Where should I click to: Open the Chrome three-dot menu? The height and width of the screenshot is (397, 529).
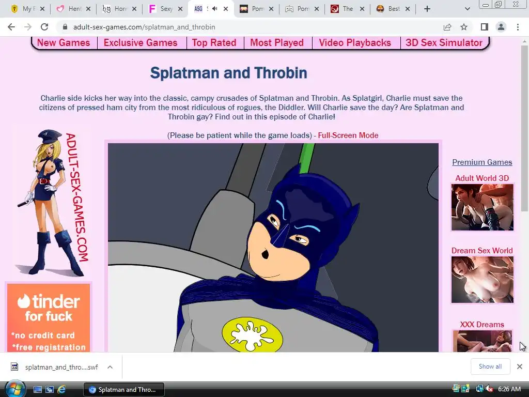coord(518,27)
